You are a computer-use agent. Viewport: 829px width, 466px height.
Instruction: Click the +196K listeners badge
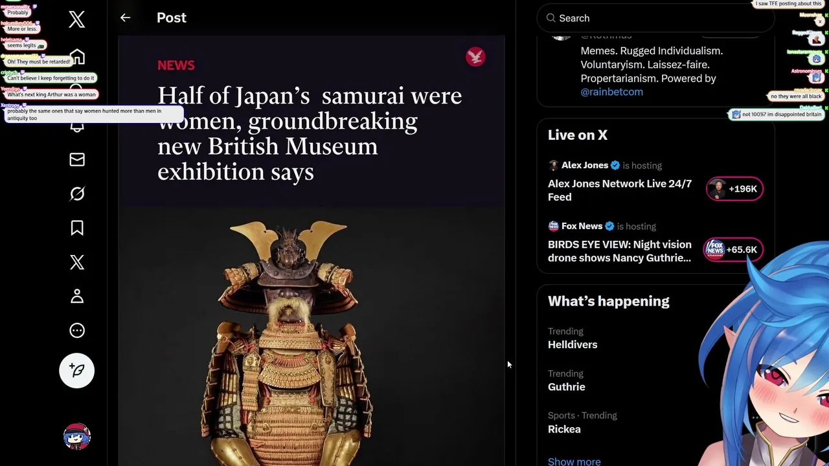pos(734,189)
